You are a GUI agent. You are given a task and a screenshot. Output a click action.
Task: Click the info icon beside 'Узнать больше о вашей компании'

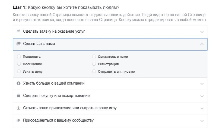(18, 83)
